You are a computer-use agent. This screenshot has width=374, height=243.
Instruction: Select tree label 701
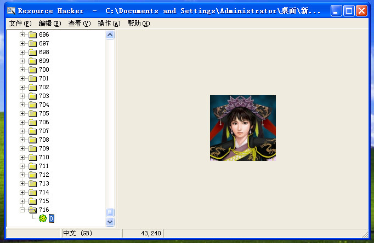44,79
